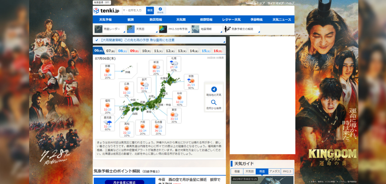Select the 天気図 tab in 天気ガイド
Screen dimensions: 386x184
(x=249, y=171)
